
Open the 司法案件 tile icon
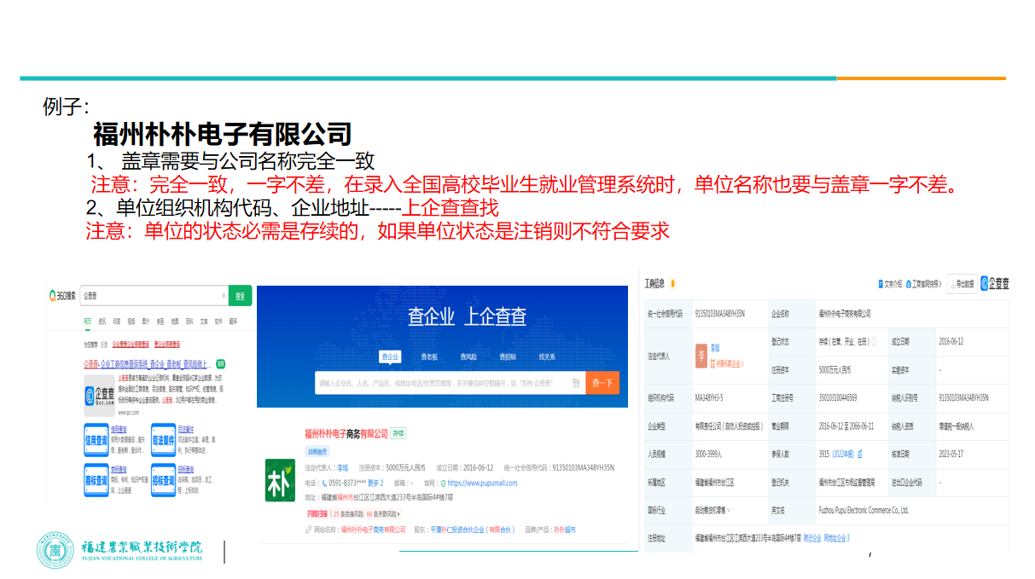coord(163,440)
